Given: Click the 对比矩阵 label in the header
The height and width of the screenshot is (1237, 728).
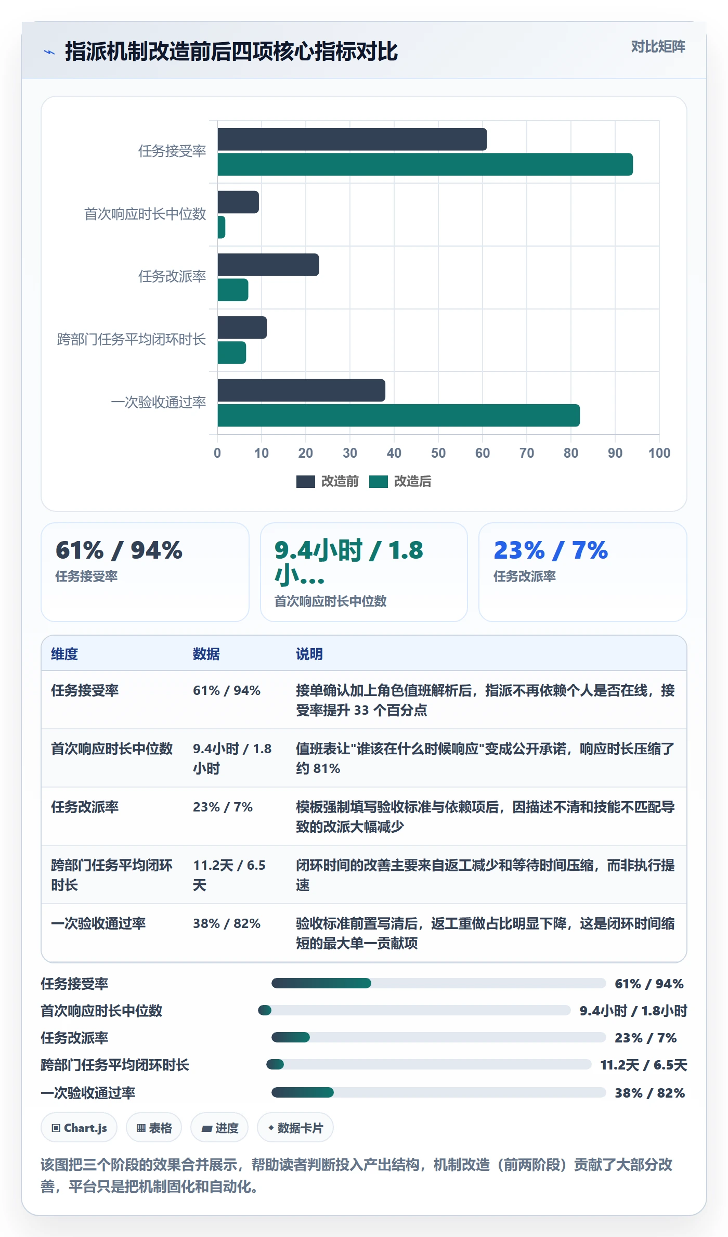Looking at the screenshot, I should pyautogui.click(x=658, y=47).
